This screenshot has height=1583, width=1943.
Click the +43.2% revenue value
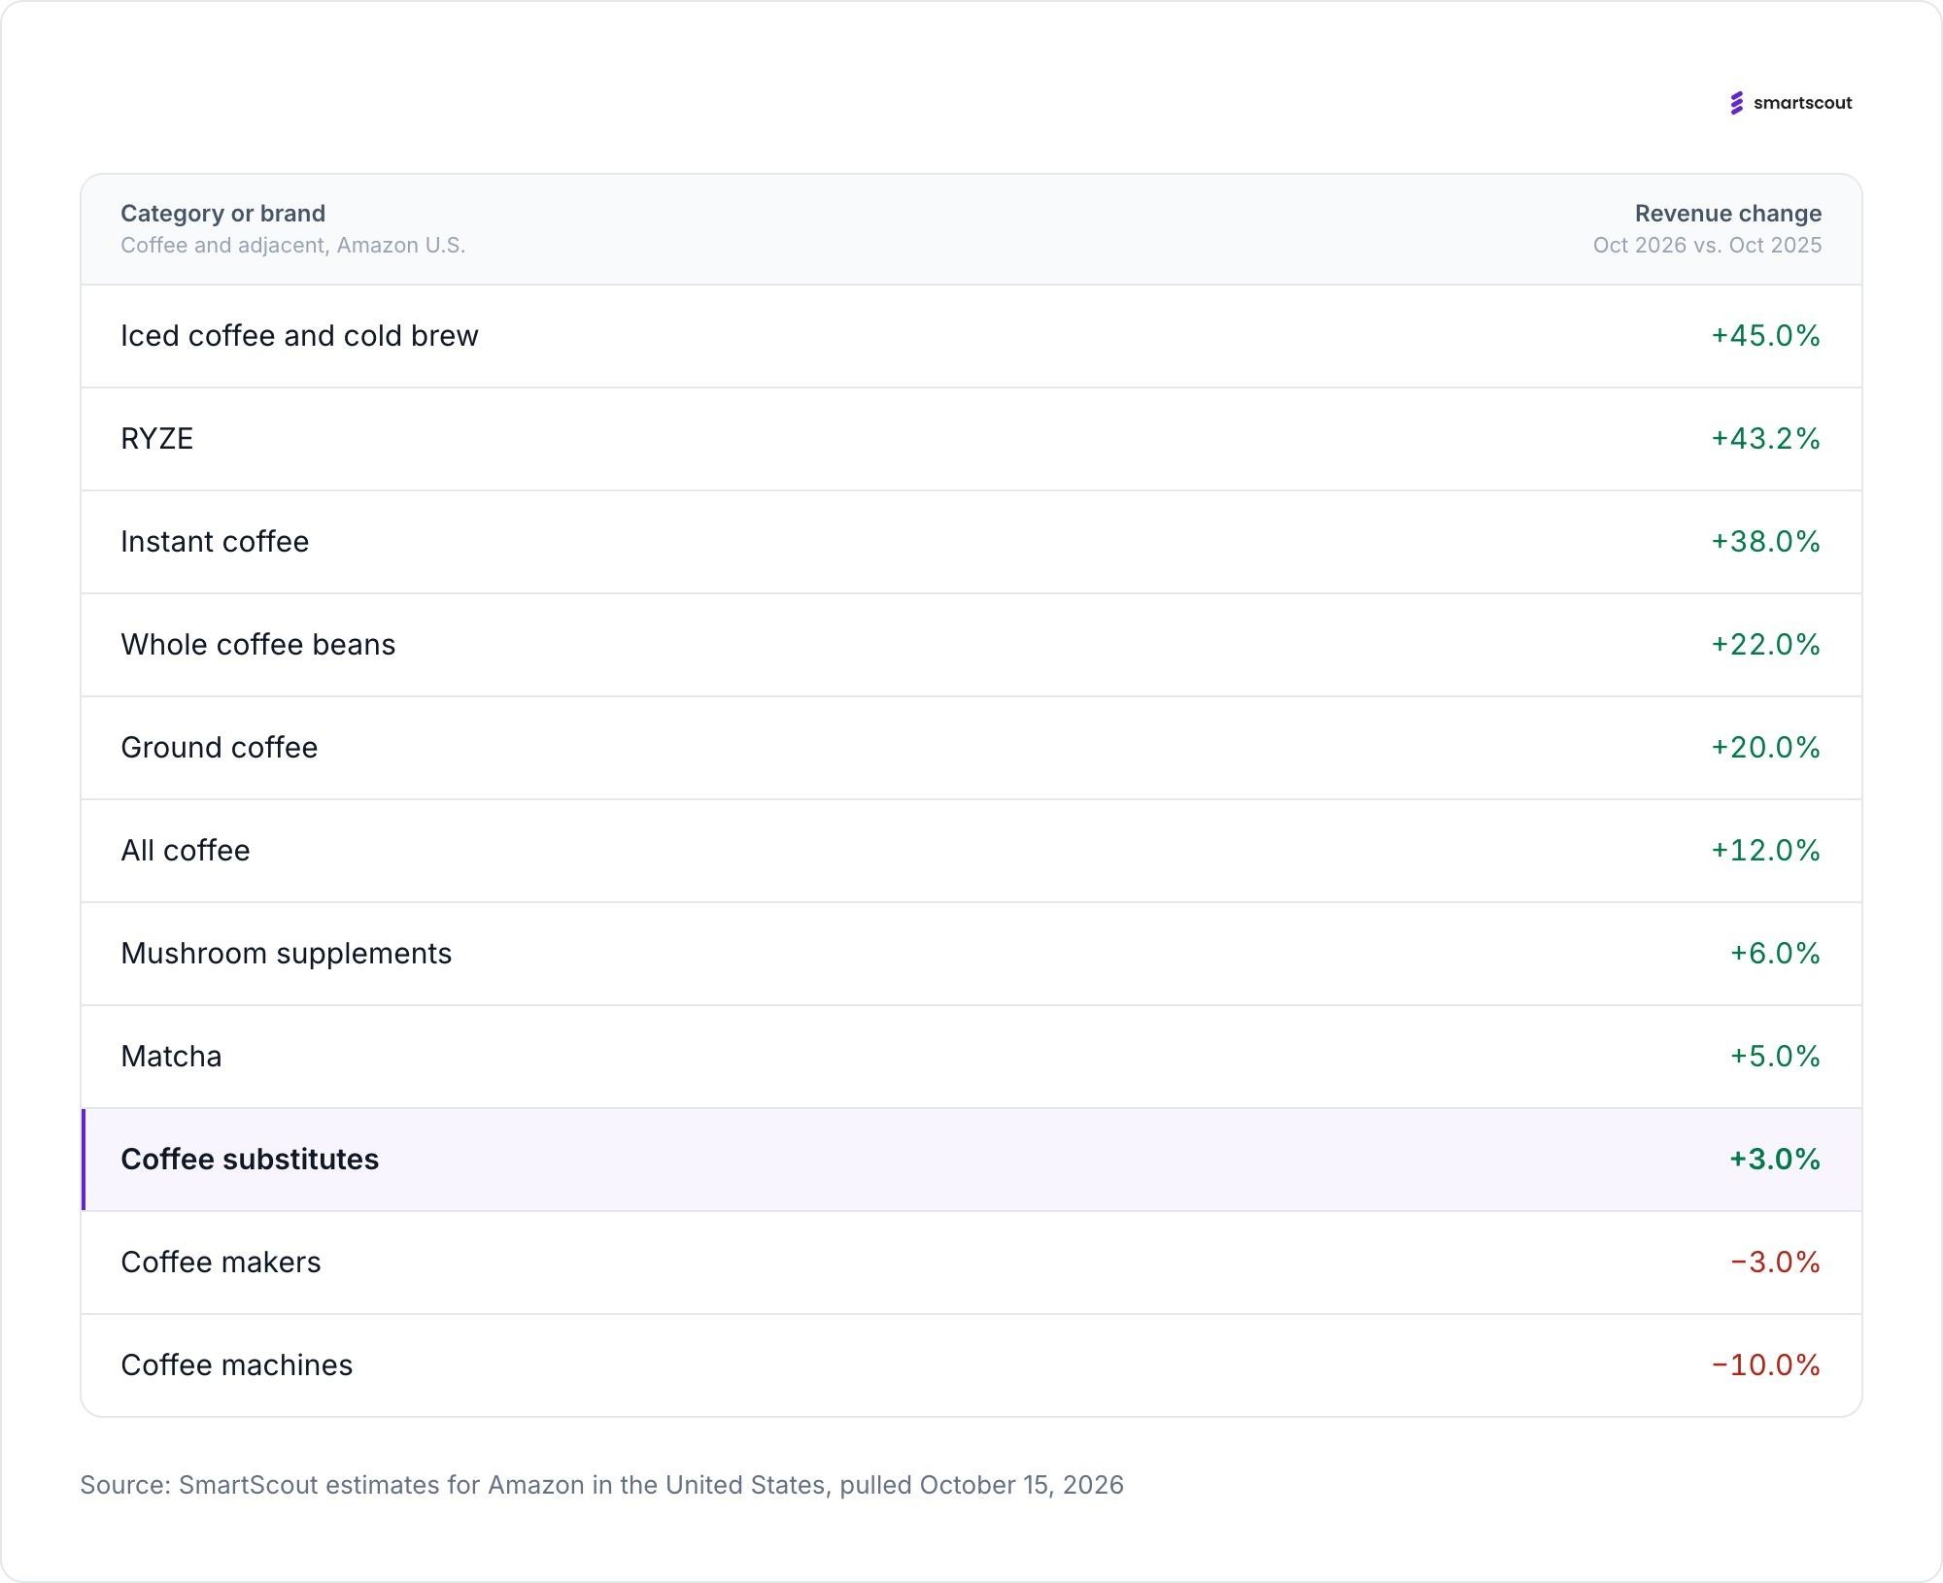[x=1766, y=439]
